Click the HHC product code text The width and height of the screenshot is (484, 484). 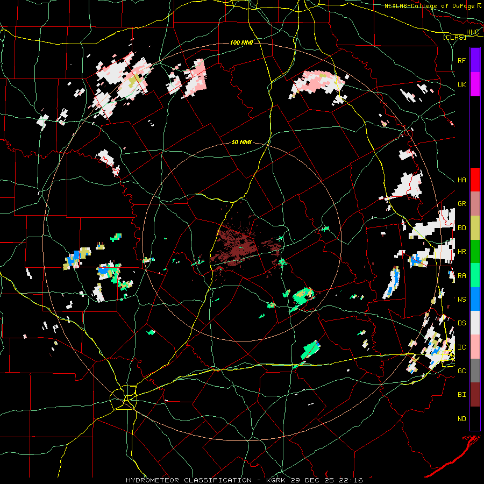pos(473,32)
